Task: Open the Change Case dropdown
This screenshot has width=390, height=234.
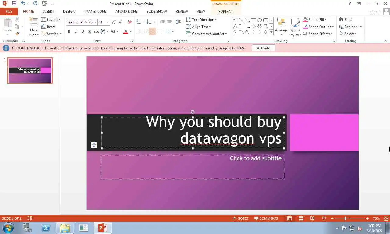Action: click(x=115, y=31)
